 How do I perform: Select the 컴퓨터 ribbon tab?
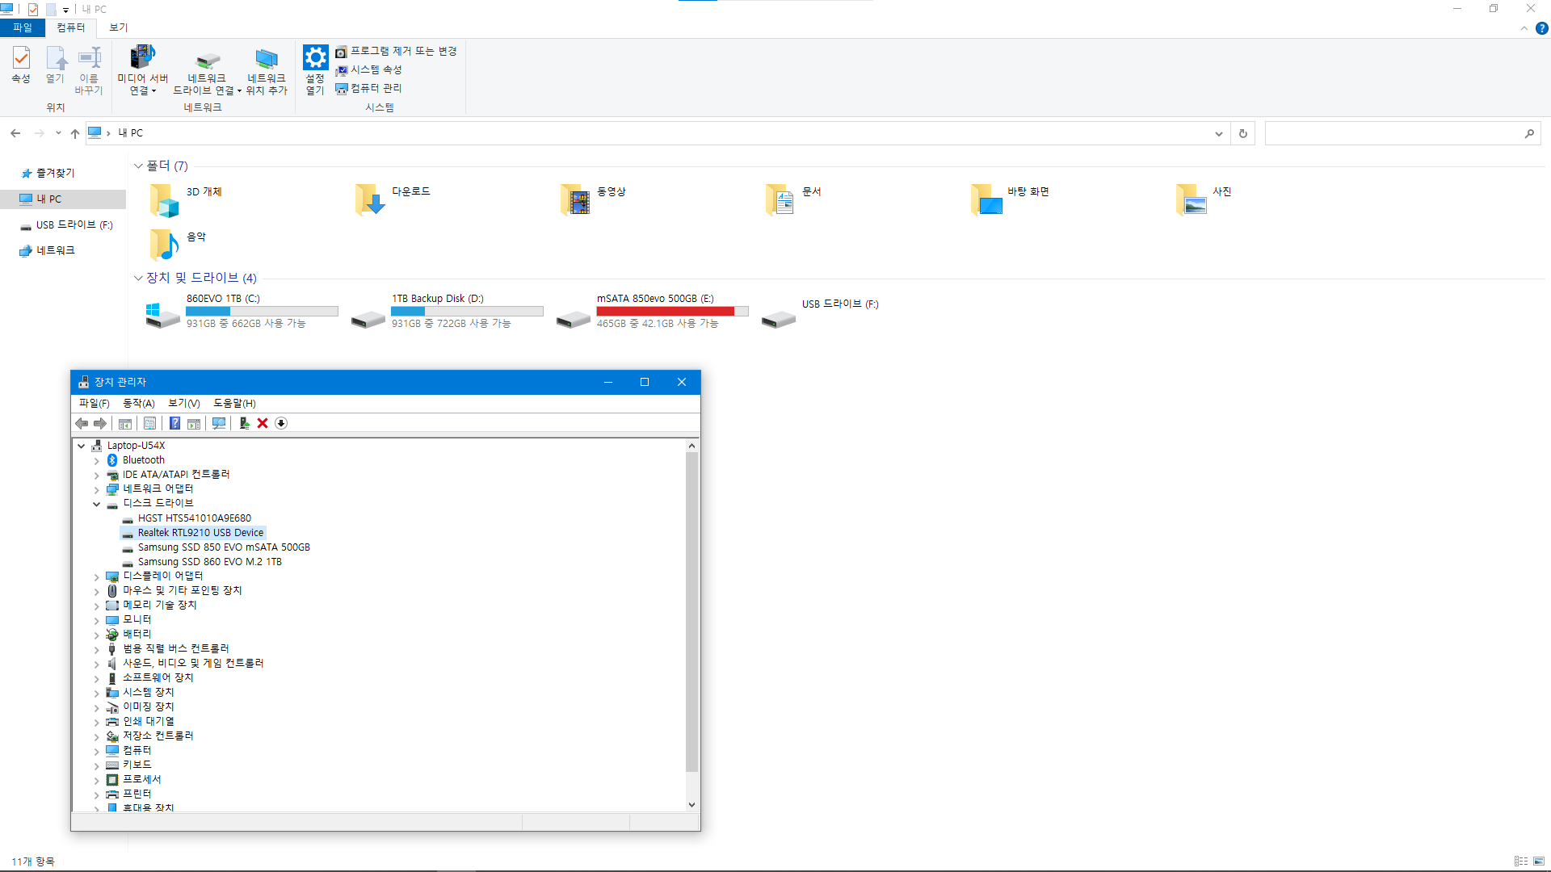pyautogui.click(x=70, y=27)
